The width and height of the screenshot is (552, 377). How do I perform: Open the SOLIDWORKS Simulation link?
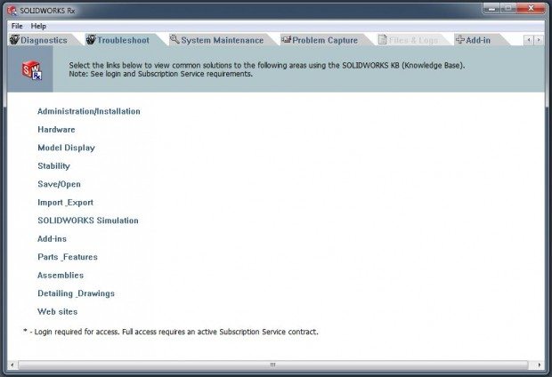[87, 221]
